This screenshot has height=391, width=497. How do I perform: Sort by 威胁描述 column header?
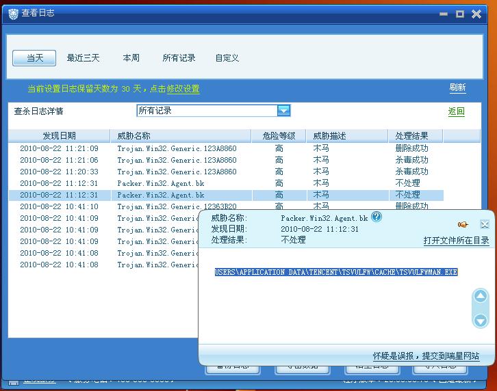tap(347, 136)
